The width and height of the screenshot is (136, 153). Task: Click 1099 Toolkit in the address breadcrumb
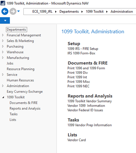click(95, 12)
